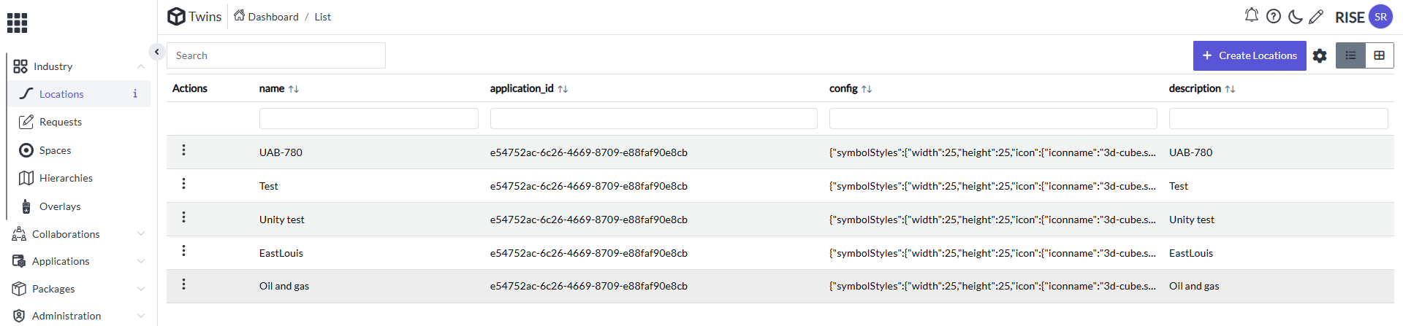This screenshot has height=326, width=1403.
Task: Click the config column filter field
Action: point(993,118)
